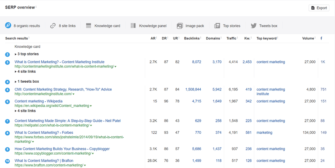Click the Image pack icon
The height and width of the screenshot is (168, 335).
pyautogui.click(x=180, y=26)
